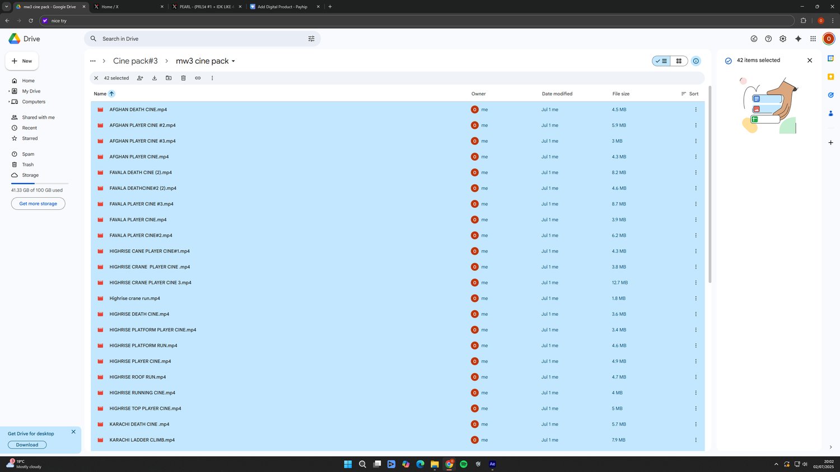840x472 pixels.
Task: Click the Date modified column header
Action: (x=557, y=94)
